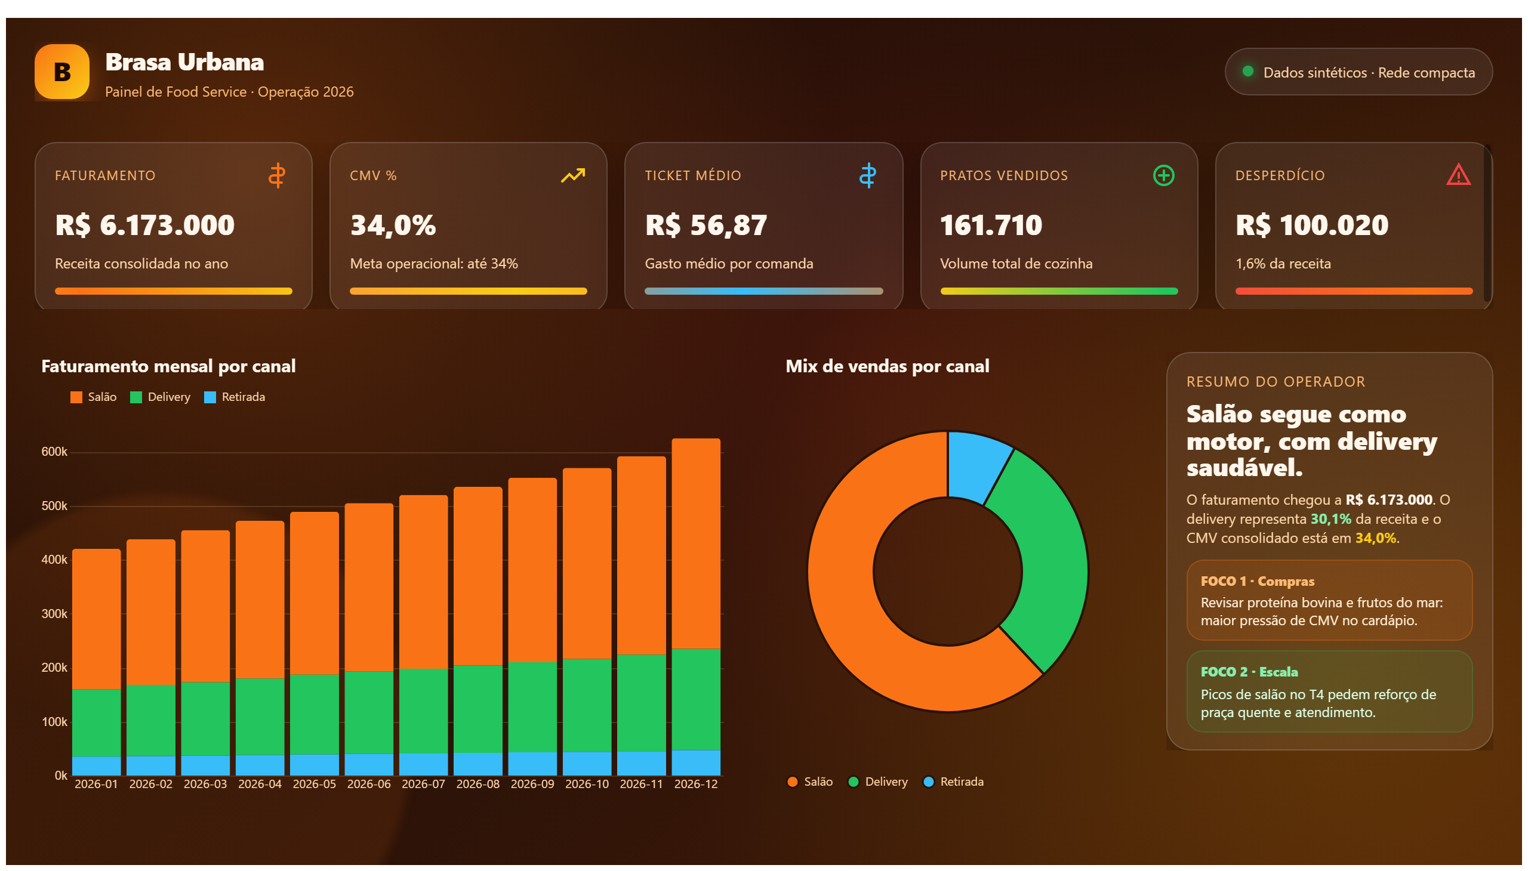Viewport: 1528px width, 871px height.
Task: Toggle Retirada in the donut chart legend
Action: point(953,782)
